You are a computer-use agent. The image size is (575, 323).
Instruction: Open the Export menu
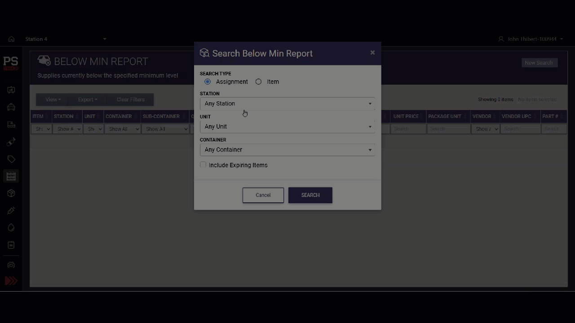[x=88, y=100]
